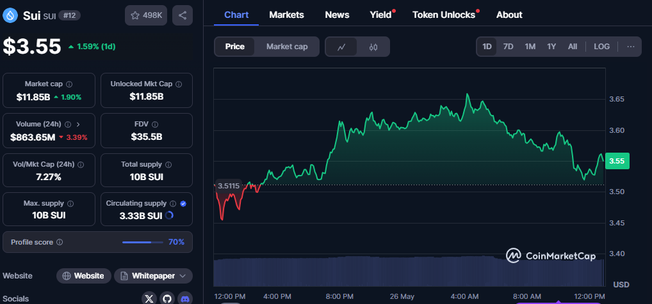Image resolution: width=652 pixels, height=304 pixels.
Task: Select the Price chart toggle
Action: tap(235, 47)
